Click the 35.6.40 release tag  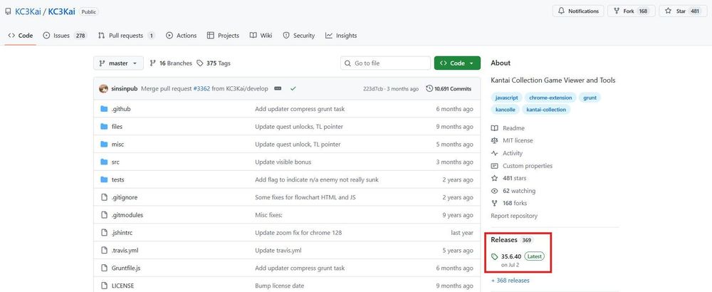pos(510,256)
